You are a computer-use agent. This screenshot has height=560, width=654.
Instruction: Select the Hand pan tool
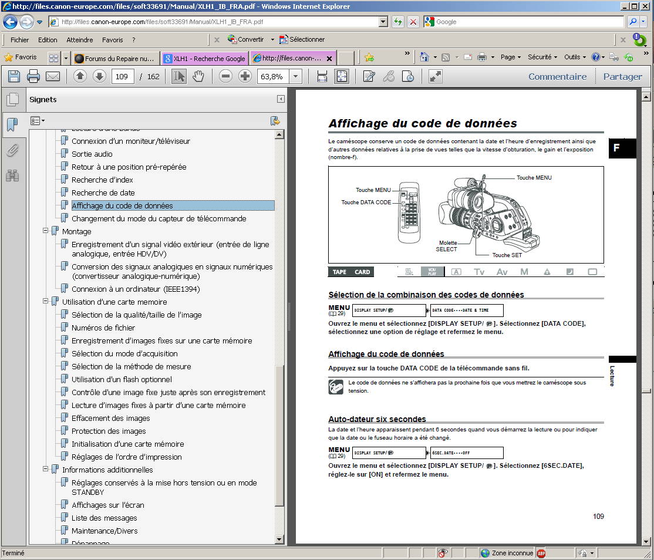198,76
